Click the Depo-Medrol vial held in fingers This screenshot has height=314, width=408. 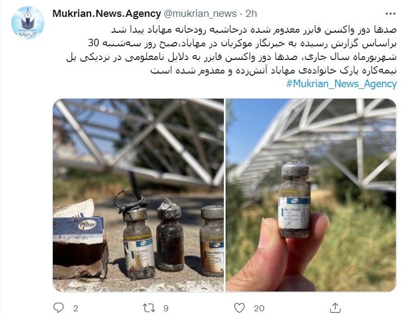point(295,200)
